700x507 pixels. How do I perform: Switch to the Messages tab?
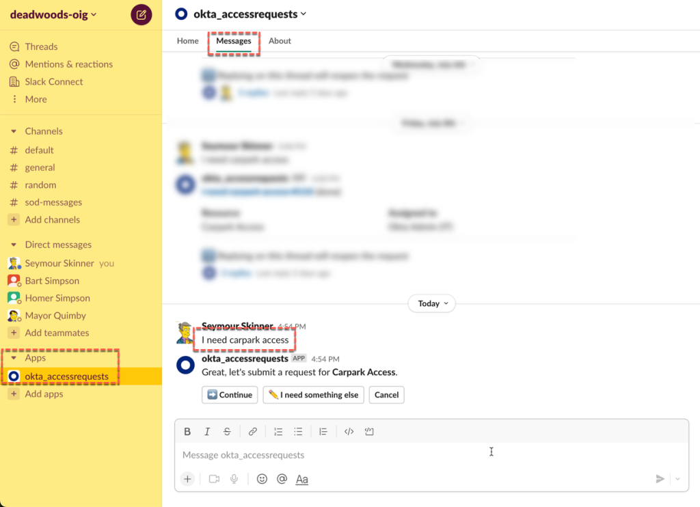(234, 41)
